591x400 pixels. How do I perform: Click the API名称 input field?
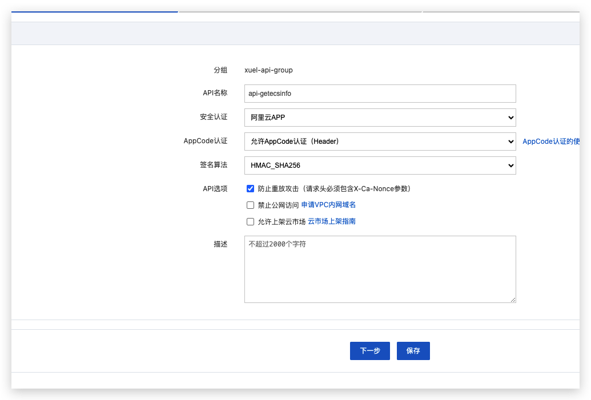pyautogui.click(x=380, y=94)
